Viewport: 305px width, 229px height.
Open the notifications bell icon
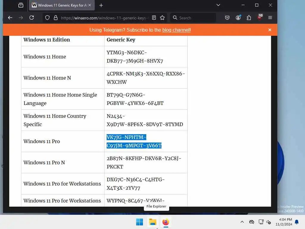click(x=297, y=222)
